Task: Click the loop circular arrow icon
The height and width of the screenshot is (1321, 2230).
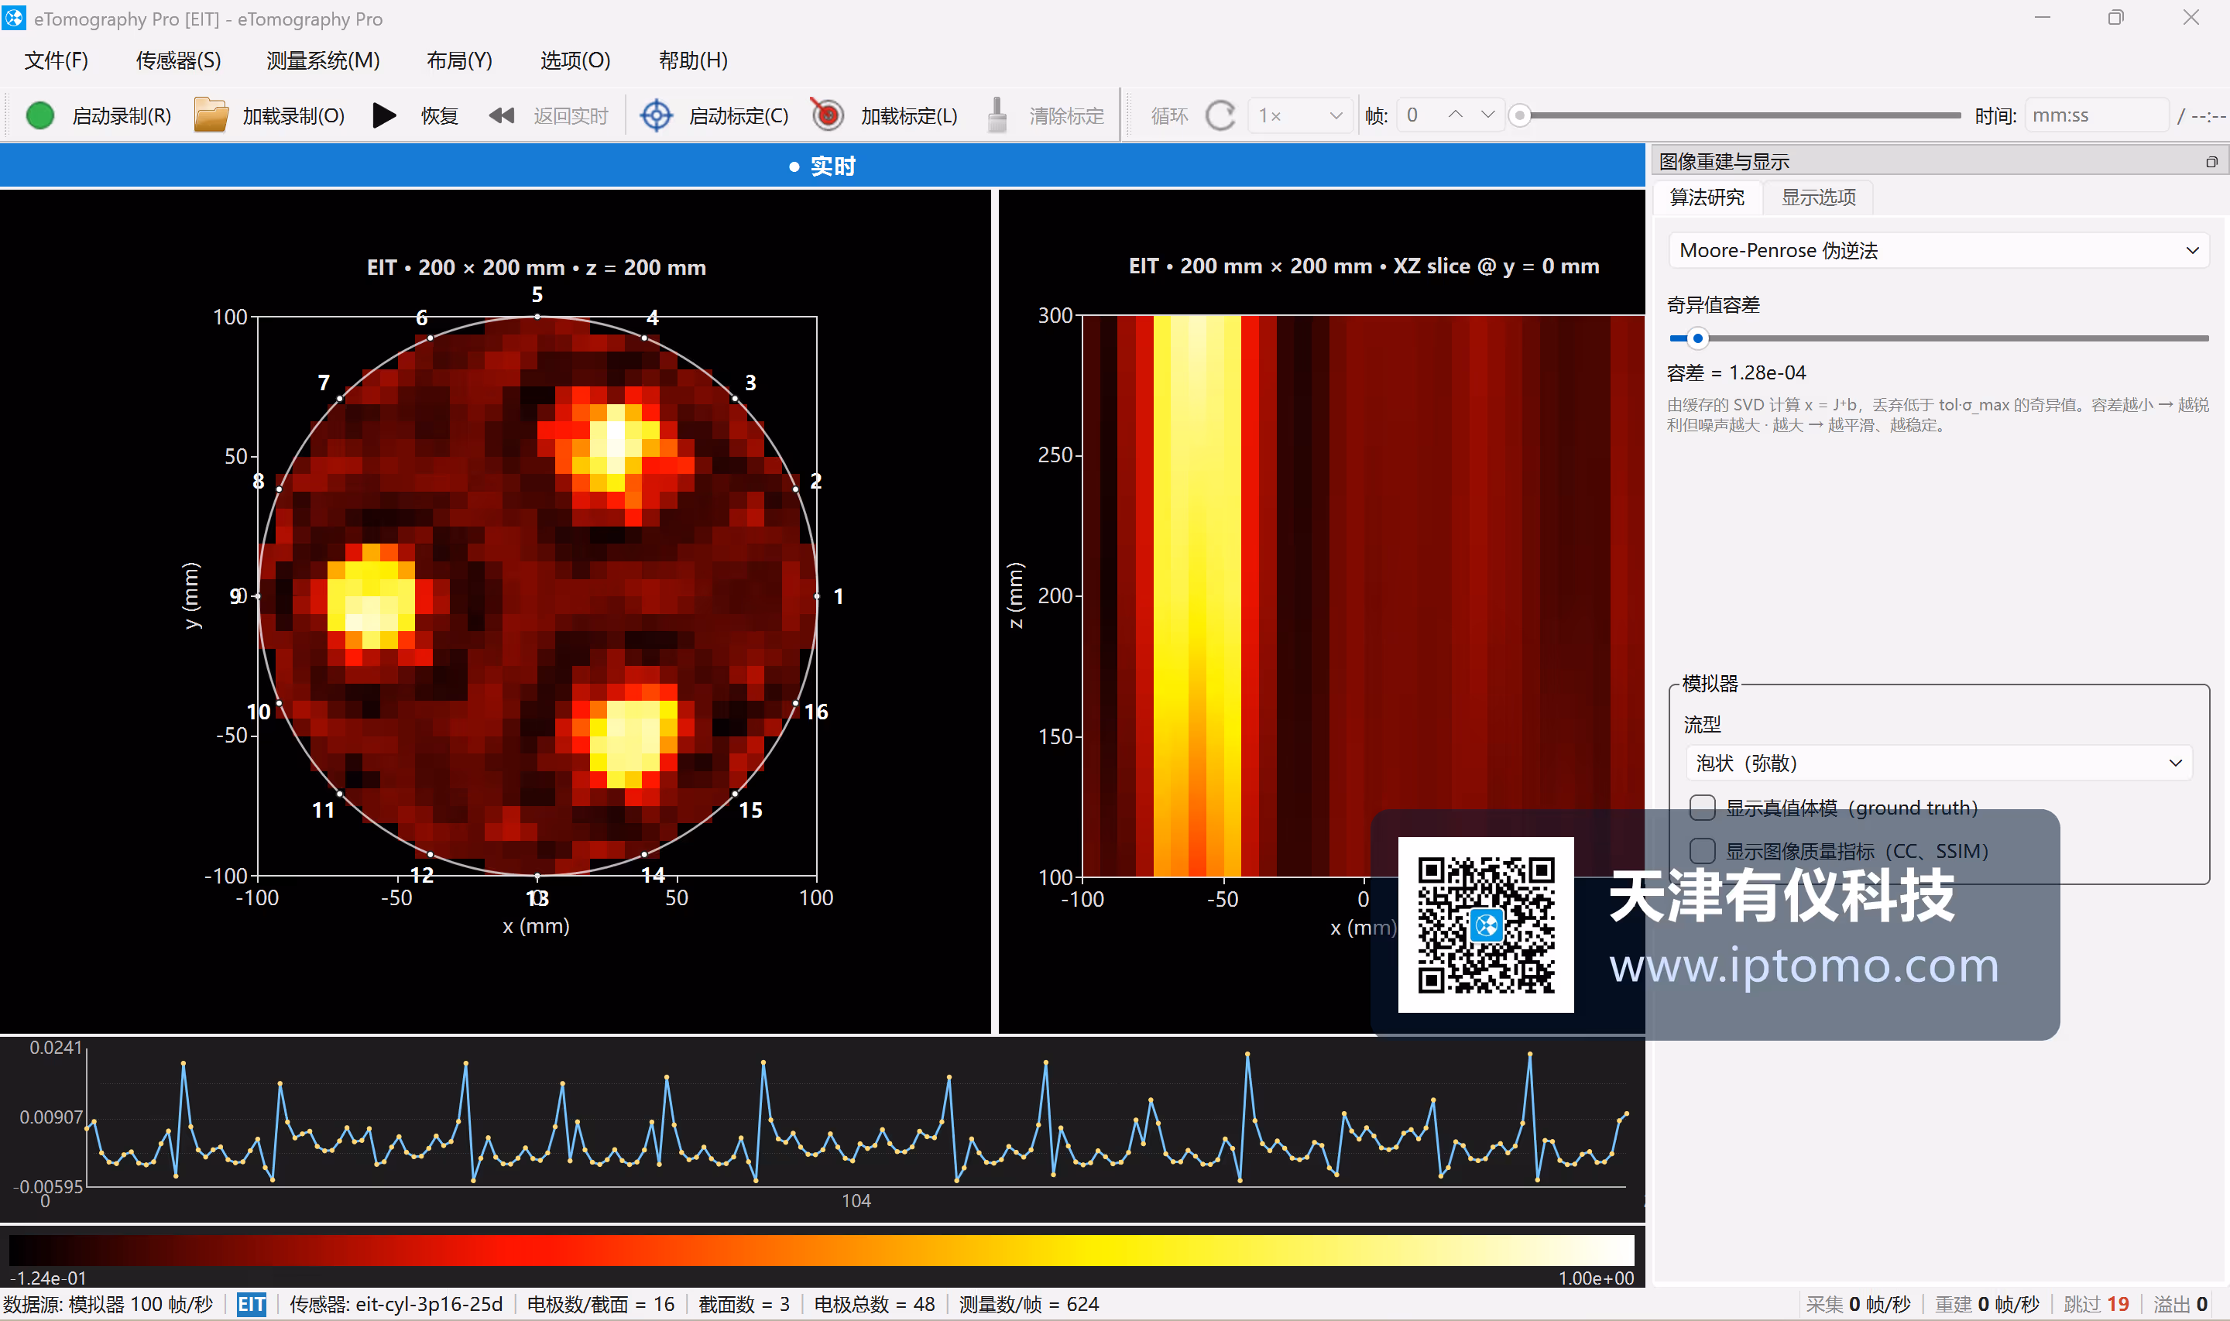Action: click(1220, 115)
